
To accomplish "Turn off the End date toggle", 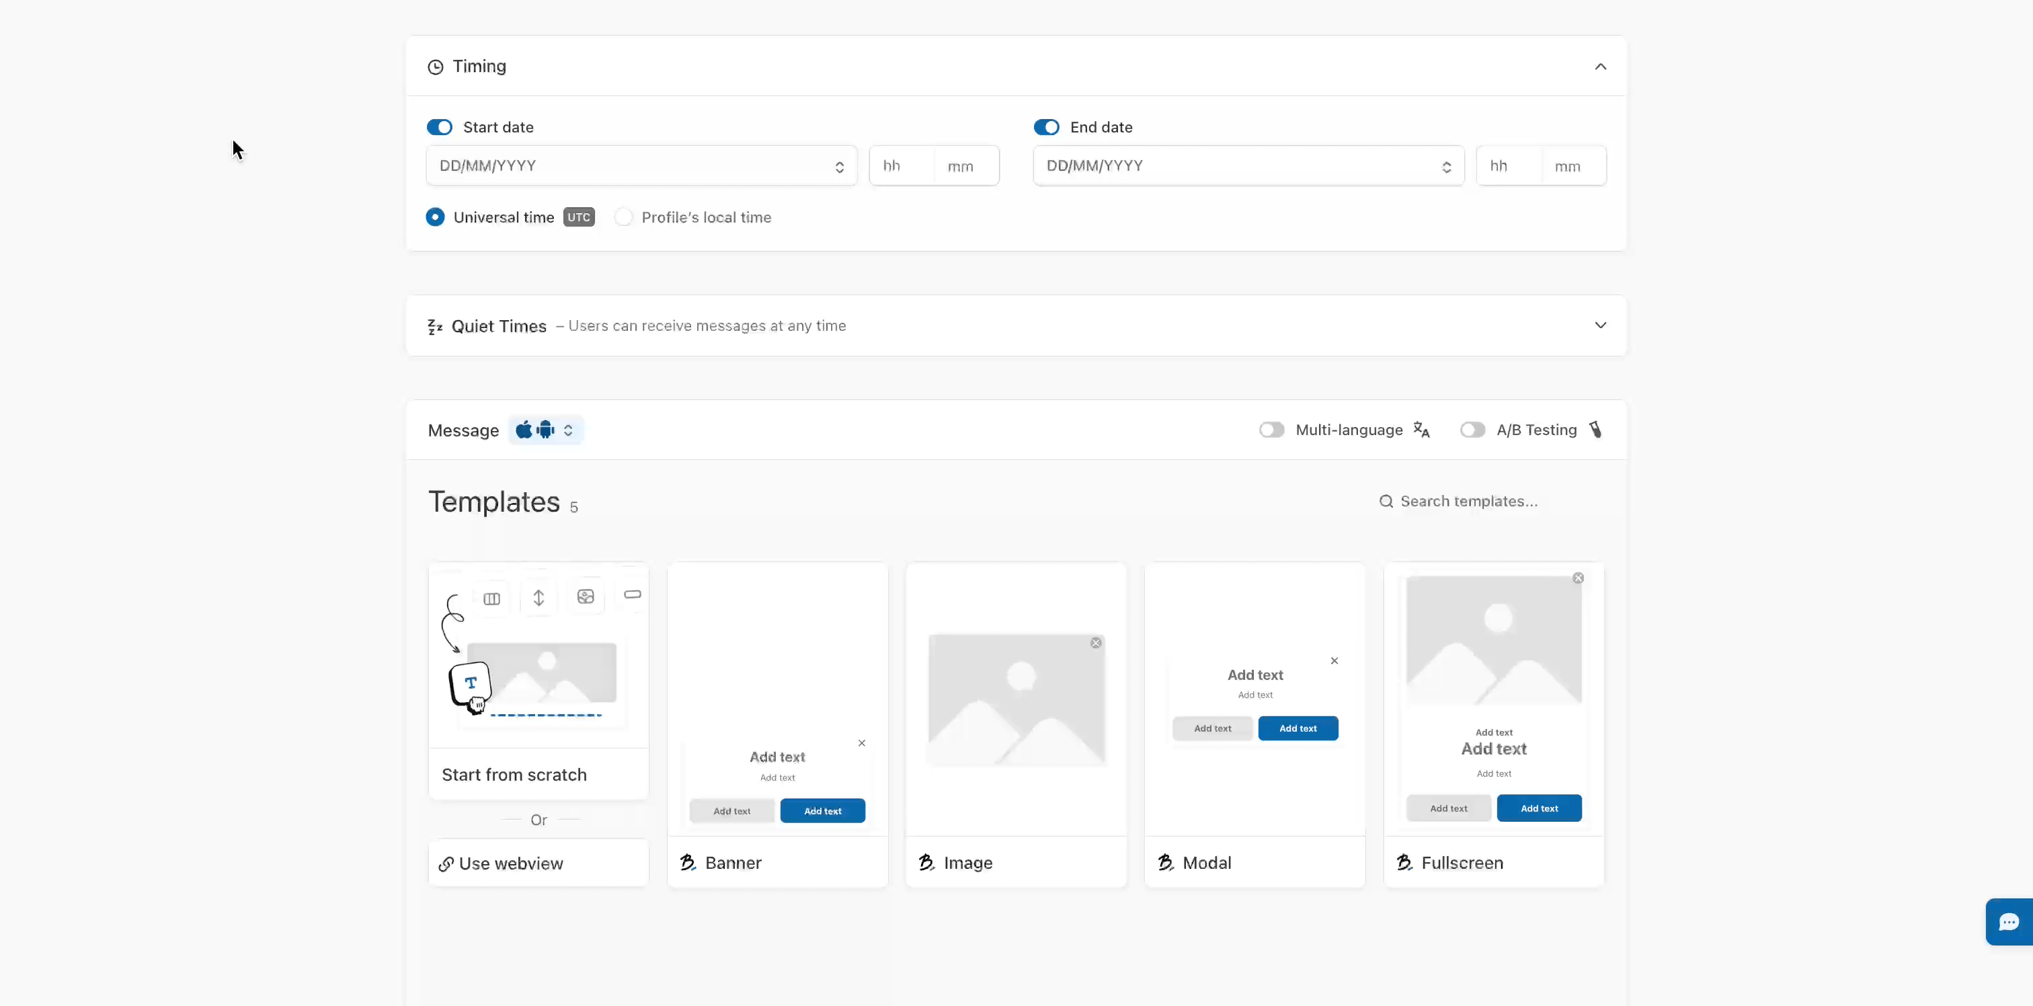I will click(x=1047, y=127).
